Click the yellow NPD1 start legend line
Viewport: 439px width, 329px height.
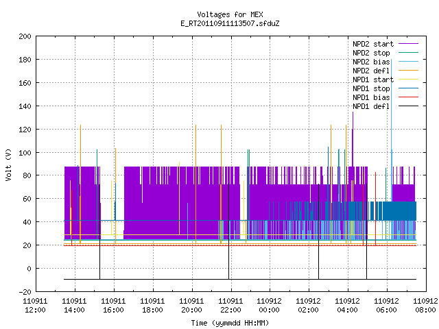click(x=408, y=80)
